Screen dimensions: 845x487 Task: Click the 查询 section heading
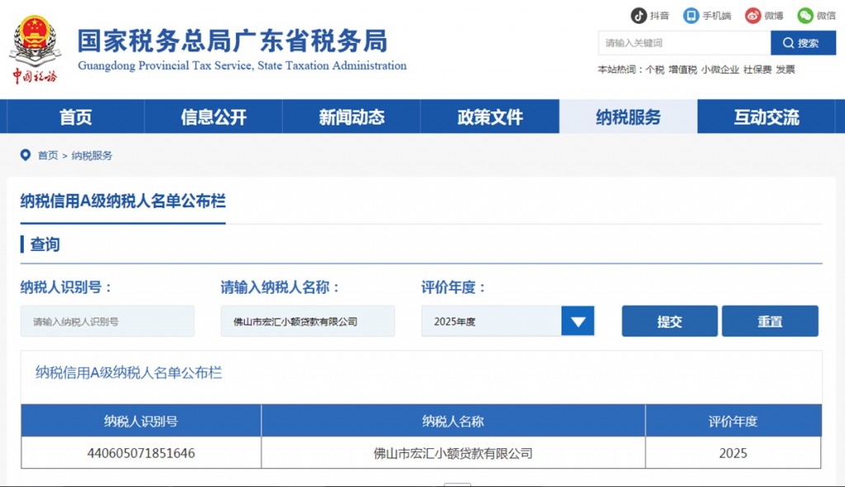[45, 244]
